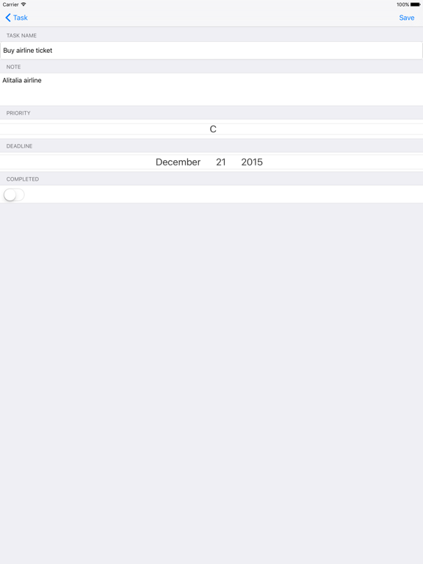Viewport: 423px width, 564px height.
Task: Tap the PRIORITY section header
Action: point(18,113)
